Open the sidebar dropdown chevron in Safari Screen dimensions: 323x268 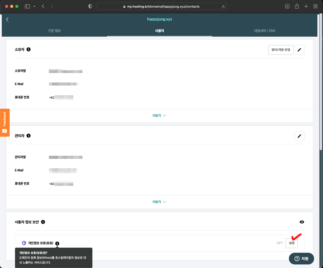click(35, 6)
